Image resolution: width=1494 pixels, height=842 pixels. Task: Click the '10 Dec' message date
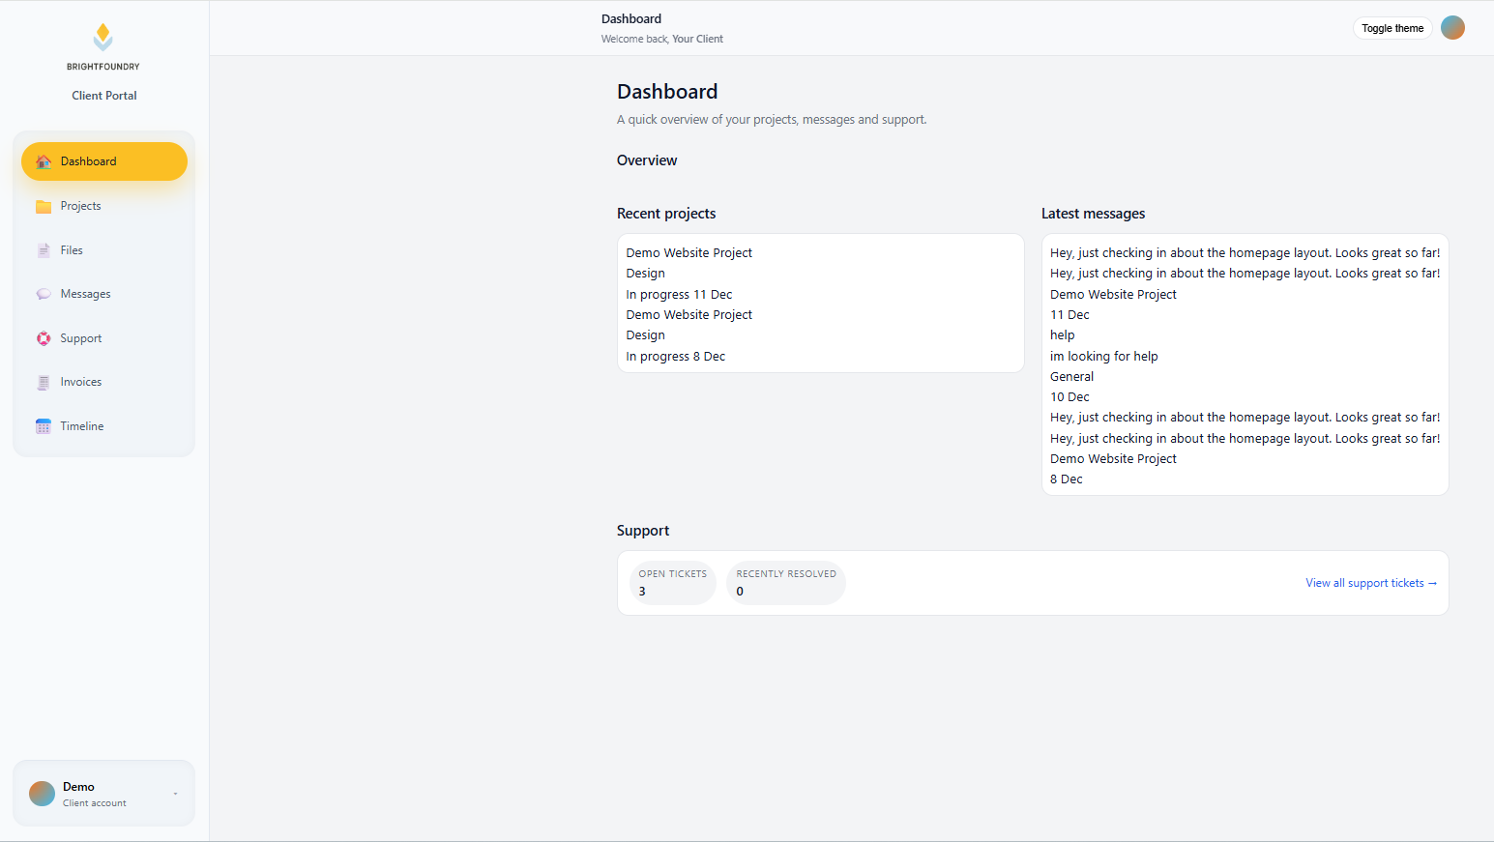[x=1069, y=397]
